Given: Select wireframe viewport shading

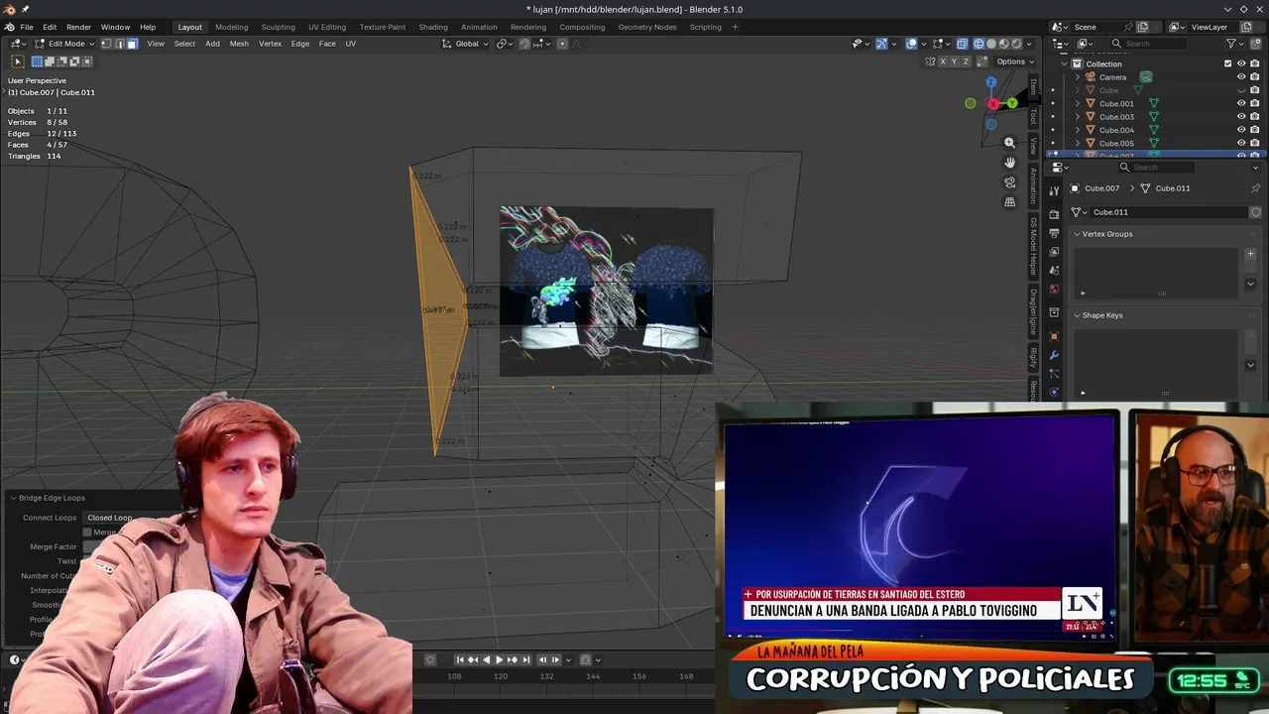Looking at the screenshot, I should pos(979,44).
